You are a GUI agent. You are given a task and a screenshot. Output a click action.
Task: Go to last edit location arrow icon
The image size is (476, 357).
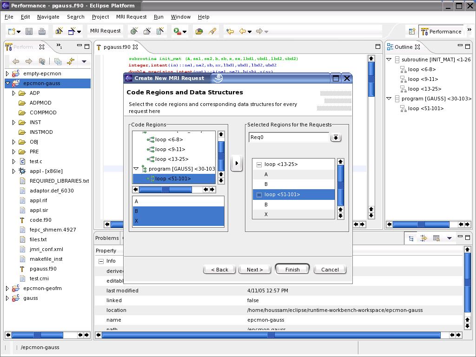[x=230, y=31]
